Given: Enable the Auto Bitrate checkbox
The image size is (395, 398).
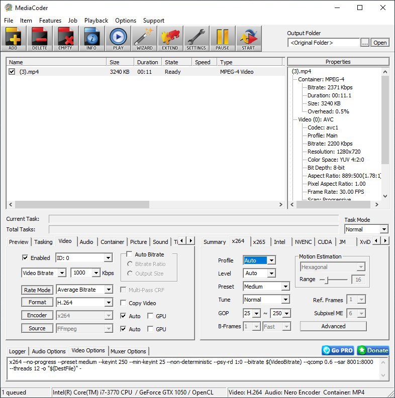Looking at the screenshot, I should (x=129, y=254).
